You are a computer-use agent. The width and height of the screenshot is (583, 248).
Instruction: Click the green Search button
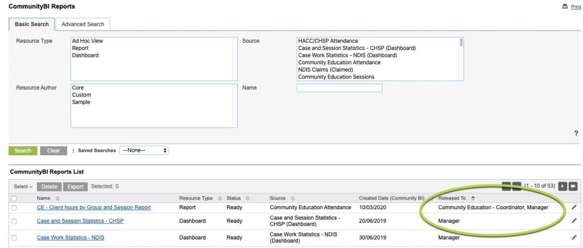point(23,151)
